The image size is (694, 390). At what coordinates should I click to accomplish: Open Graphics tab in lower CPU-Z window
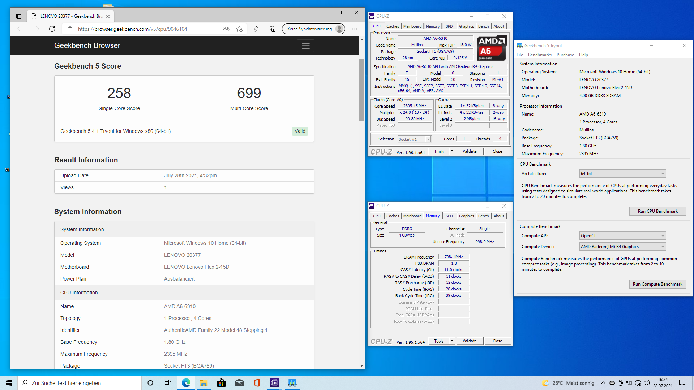pos(466,216)
